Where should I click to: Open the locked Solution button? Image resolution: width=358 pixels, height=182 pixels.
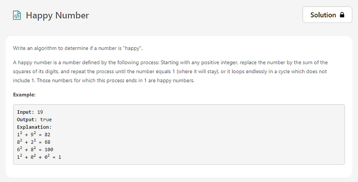327,15
